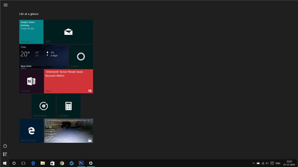Launch the Groove Music tile
The height and width of the screenshot is (167, 298).
tap(44, 106)
